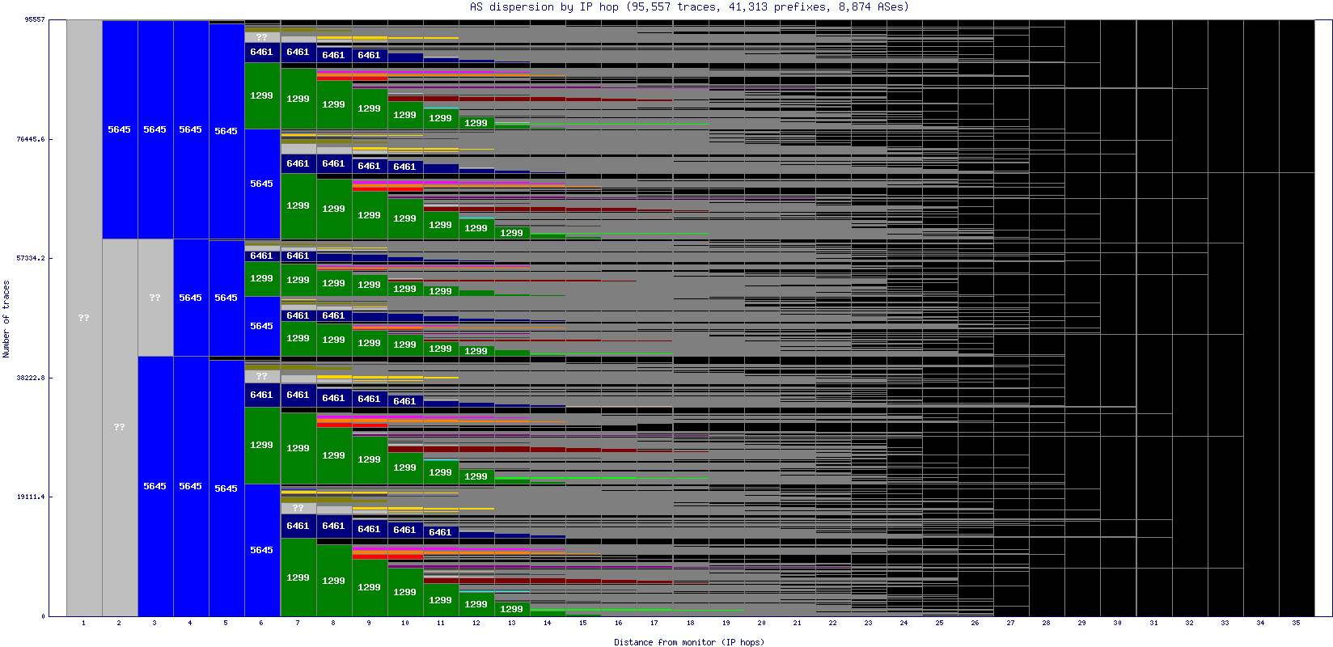
Task: Click x-axis hop number 1
Action: coord(83,623)
